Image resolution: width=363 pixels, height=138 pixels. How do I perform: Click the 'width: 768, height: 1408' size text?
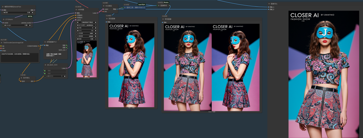point(54,55)
